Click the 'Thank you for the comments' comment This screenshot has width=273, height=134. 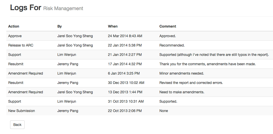pos(208,64)
